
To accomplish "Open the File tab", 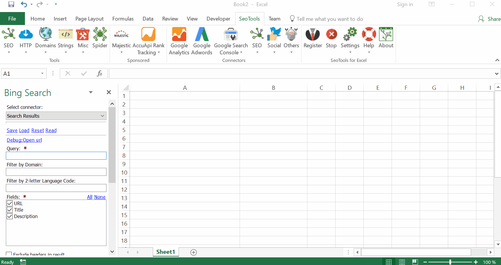I will click(12, 19).
